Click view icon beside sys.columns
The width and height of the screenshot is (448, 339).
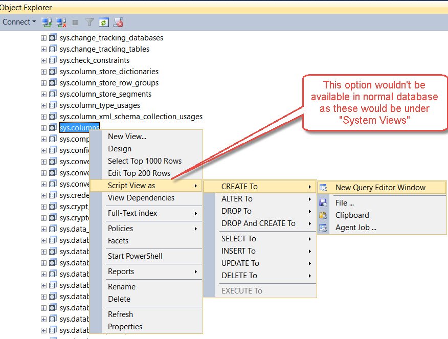(53, 128)
